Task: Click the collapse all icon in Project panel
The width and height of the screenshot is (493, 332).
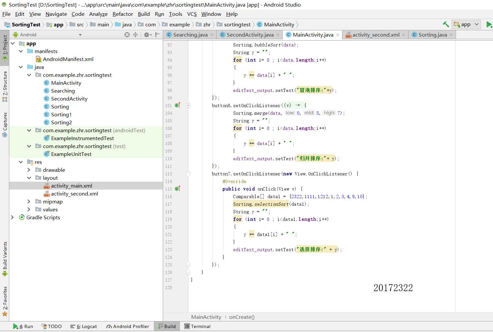Action: tap(135, 35)
